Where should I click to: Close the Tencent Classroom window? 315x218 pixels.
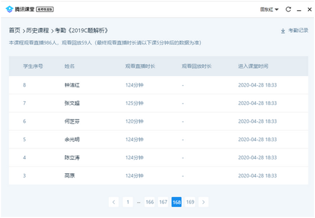coord(310,9)
